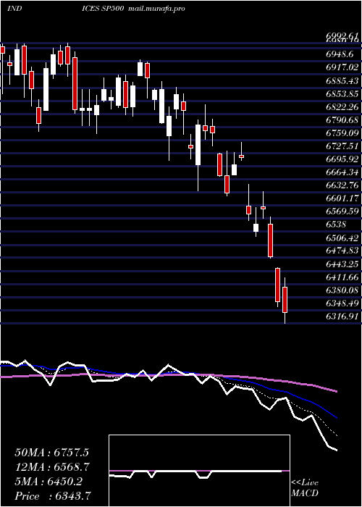Click the '12MA : 6568.7' readout
Screen dimensions: 362x507
pyautogui.click(x=51, y=467)
